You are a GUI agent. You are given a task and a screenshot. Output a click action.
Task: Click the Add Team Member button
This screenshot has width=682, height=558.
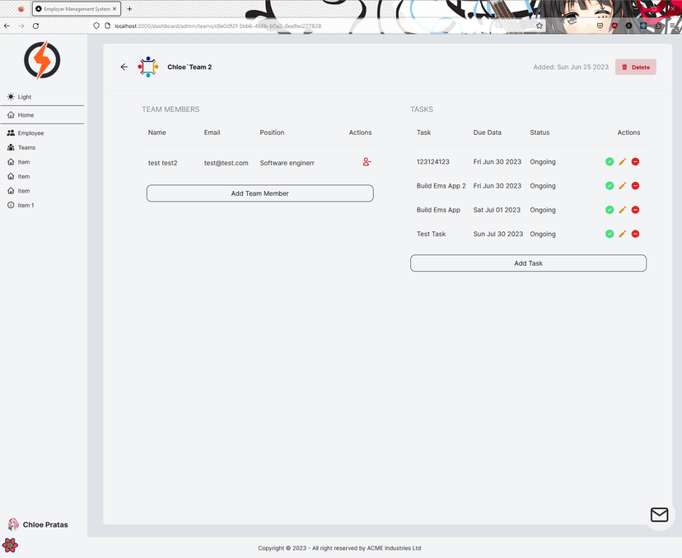pos(259,193)
